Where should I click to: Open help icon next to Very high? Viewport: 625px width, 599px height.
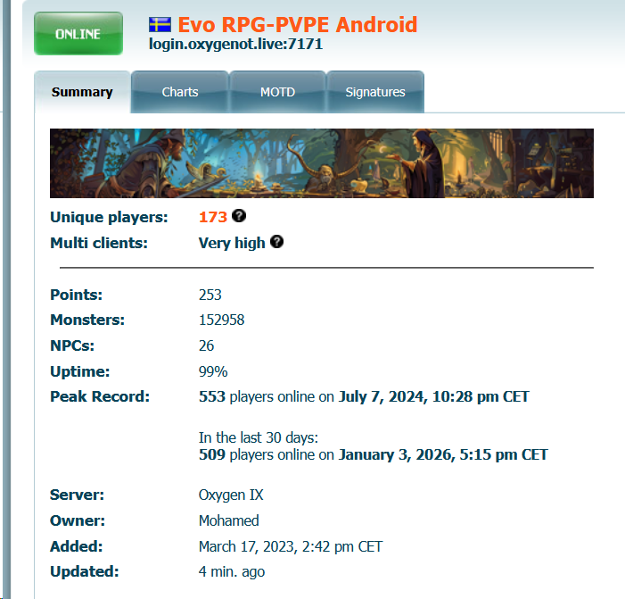[276, 242]
